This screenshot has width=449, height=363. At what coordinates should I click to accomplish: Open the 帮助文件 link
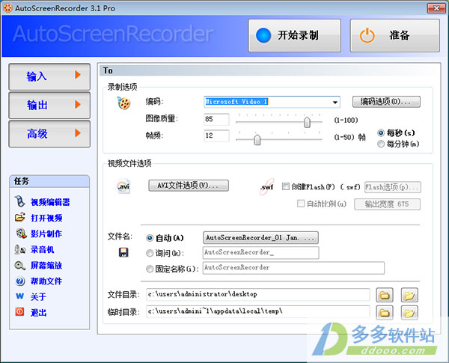(x=46, y=281)
